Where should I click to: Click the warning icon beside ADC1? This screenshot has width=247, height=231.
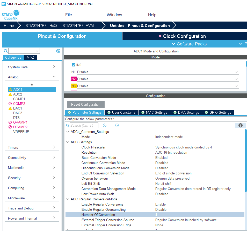pyautogui.click(x=10, y=90)
